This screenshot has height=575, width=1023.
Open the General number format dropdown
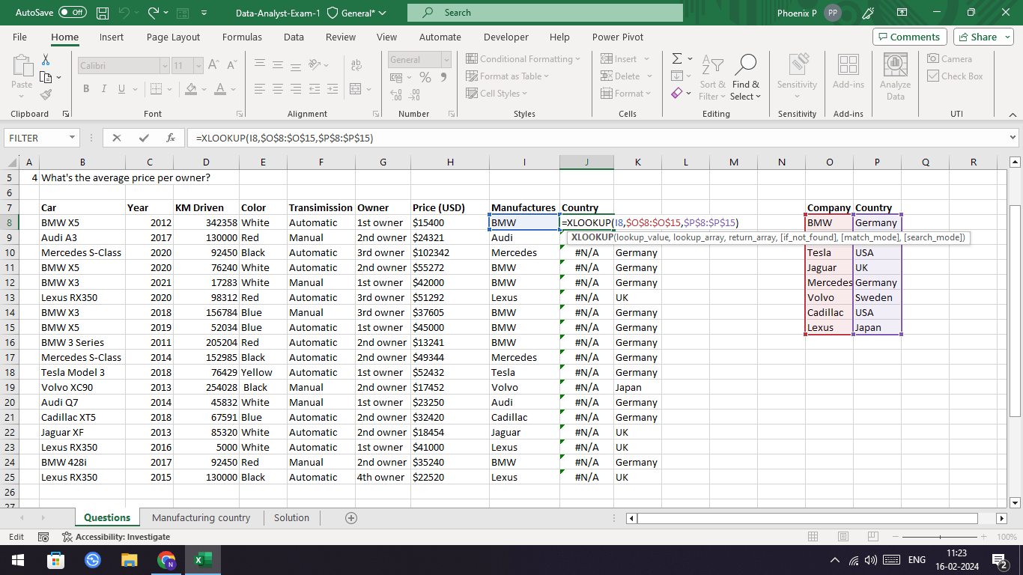[446, 60]
